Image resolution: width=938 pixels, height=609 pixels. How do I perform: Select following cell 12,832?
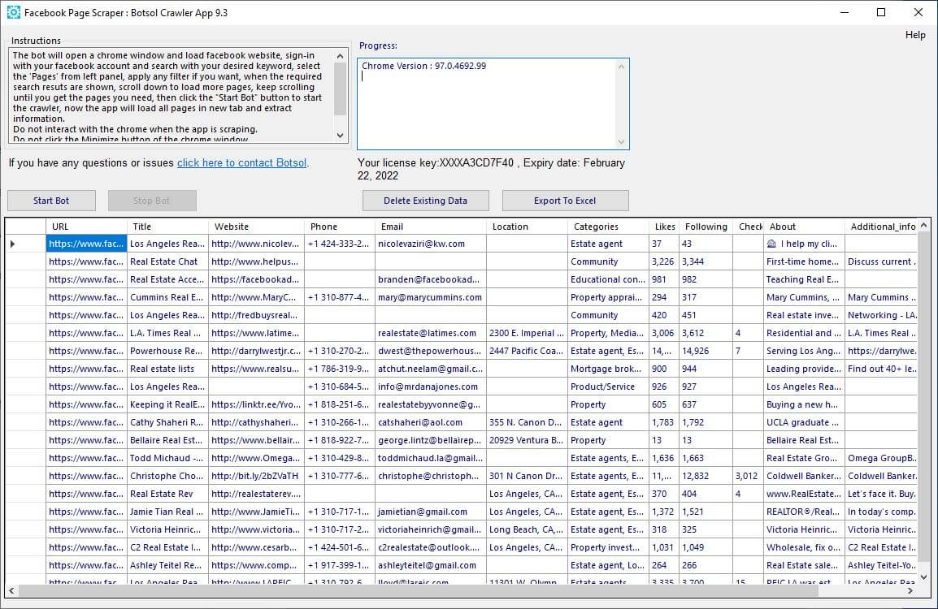click(x=706, y=477)
